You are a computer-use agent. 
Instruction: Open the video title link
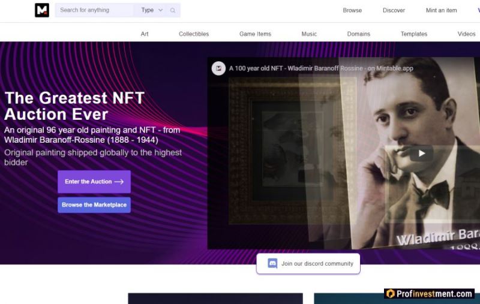pos(321,68)
